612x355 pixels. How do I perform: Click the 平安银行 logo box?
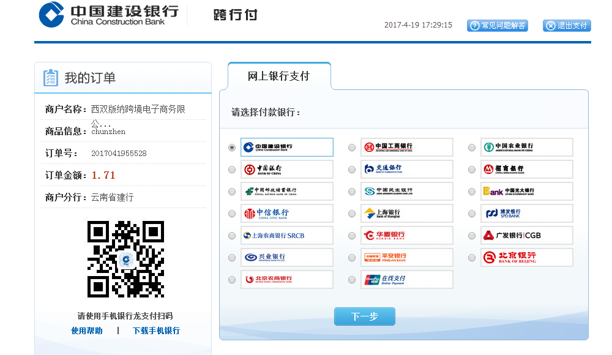coord(407,257)
